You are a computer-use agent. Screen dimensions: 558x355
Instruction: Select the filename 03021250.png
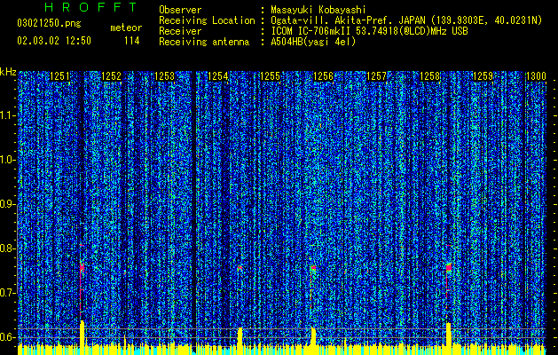pos(49,23)
